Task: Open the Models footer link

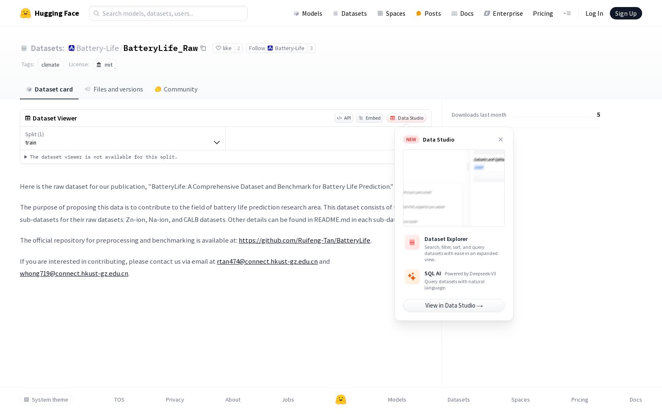Action: coord(397,400)
